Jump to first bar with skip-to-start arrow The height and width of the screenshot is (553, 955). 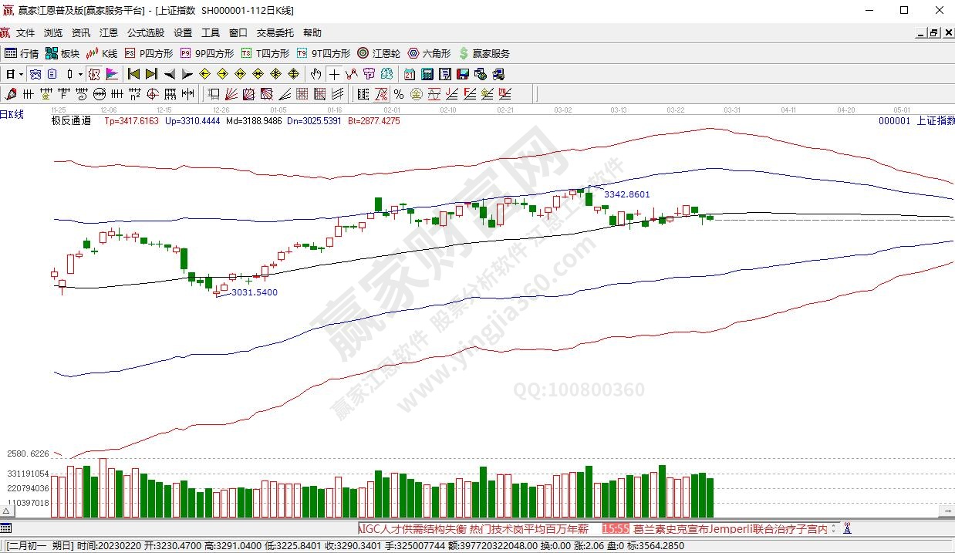133,74
